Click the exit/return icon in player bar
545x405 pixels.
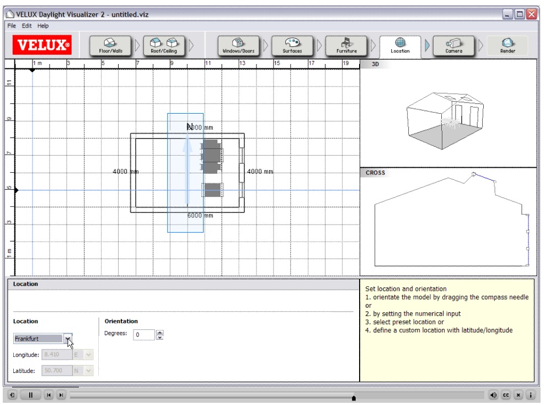pos(12,395)
